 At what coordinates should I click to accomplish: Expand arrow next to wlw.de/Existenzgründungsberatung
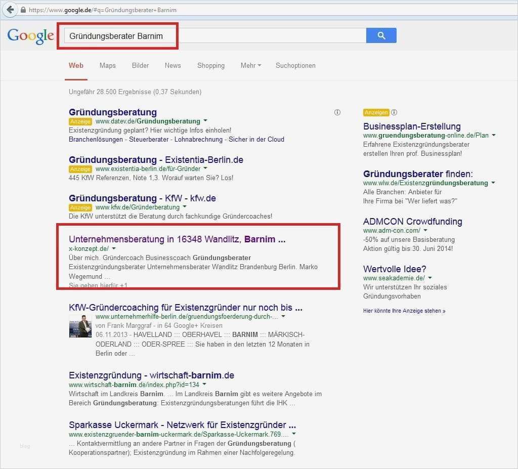[493, 183]
